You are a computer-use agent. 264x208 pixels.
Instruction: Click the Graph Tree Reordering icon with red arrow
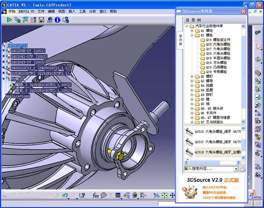pyautogui.click(x=258, y=121)
